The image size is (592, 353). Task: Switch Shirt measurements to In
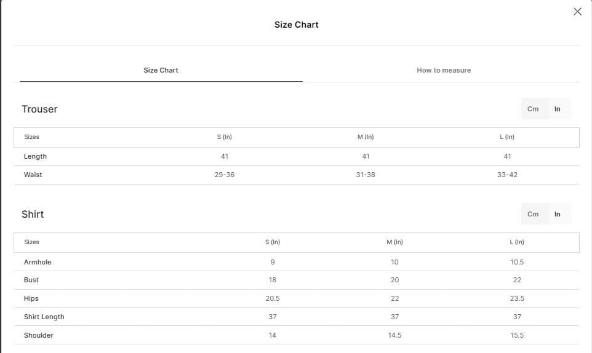[558, 214]
